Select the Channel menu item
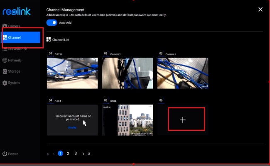The width and height of the screenshot is (270, 166). tap(21, 37)
